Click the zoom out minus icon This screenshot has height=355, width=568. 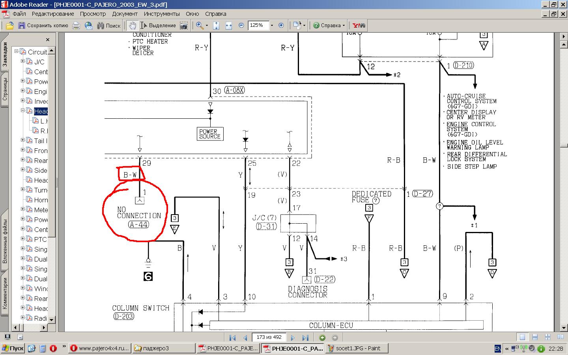[x=241, y=26]
